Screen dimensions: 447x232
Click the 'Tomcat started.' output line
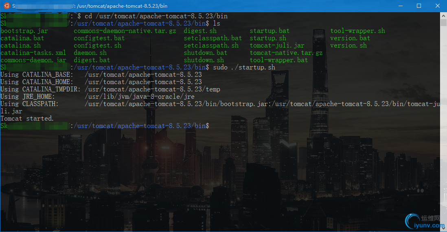click(27, 119)
